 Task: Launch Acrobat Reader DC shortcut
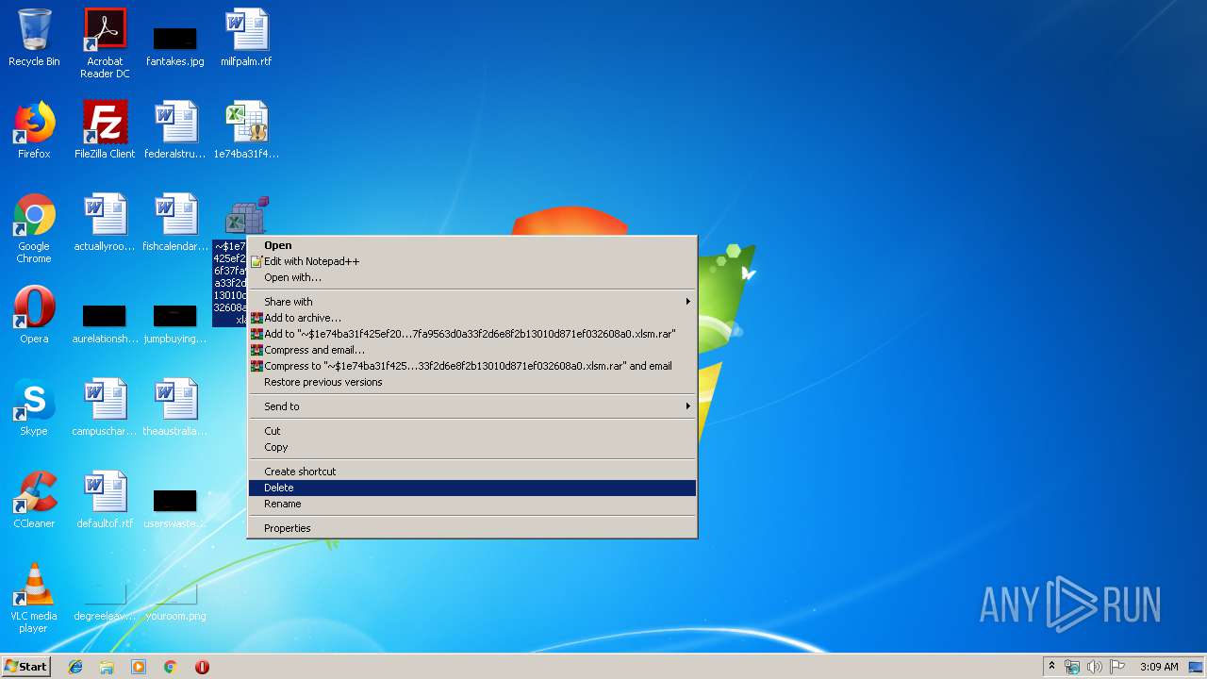click(x=105, y=42)
